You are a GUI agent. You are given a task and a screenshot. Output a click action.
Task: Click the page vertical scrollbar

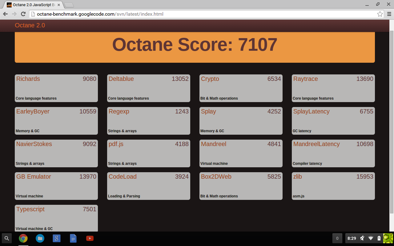(x=392, y=122)
